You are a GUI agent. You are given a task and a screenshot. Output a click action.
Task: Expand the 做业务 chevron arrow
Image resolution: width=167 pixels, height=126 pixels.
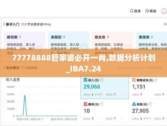(108, 37)
